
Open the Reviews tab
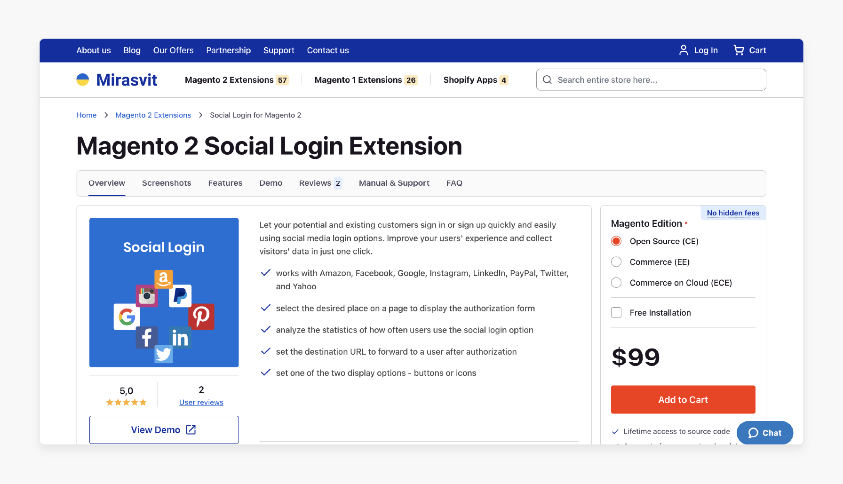pos(315,183)
